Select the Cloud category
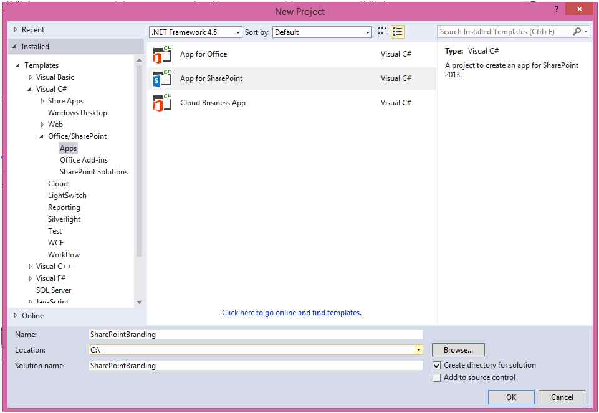 tap(58, 184)
